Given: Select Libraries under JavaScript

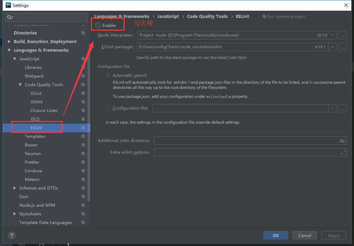Looking at the screenshot, I should (33, 67).
